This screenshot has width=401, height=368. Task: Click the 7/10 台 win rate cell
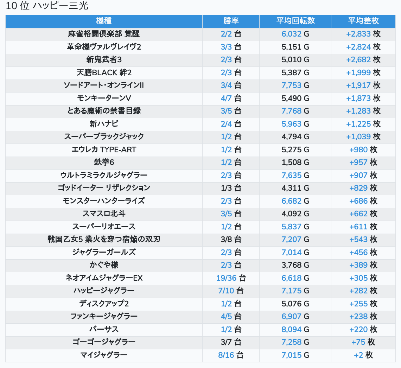[231, 291]
